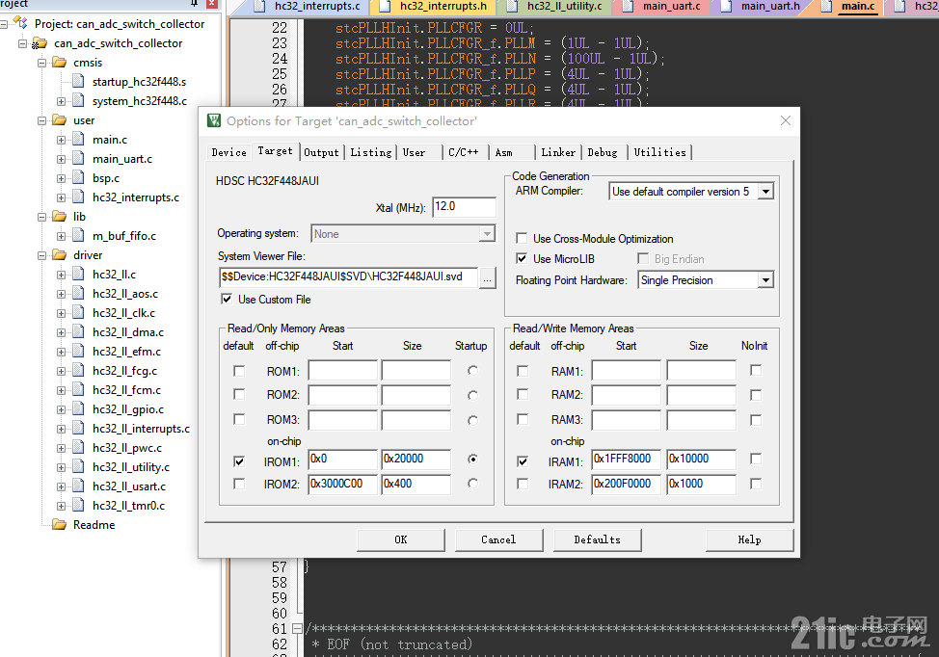Toggle the IROM1 default checkbox
The height and width of the screenshot is (657, 939).
click(x=239, y=461)
